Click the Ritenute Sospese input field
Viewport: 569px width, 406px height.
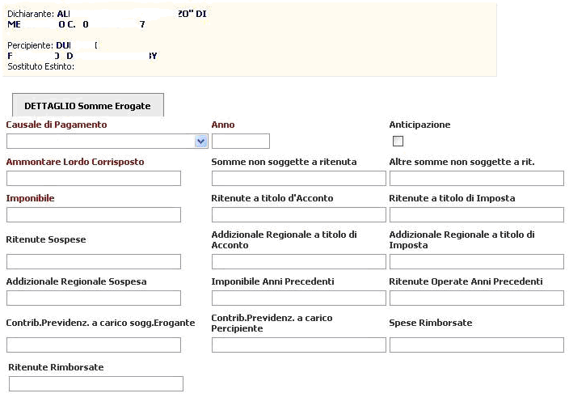[x=94, y=262]
